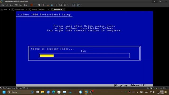
Task: Click the Windows 2000 Professional Setup heading
Action: click(44, 15)
